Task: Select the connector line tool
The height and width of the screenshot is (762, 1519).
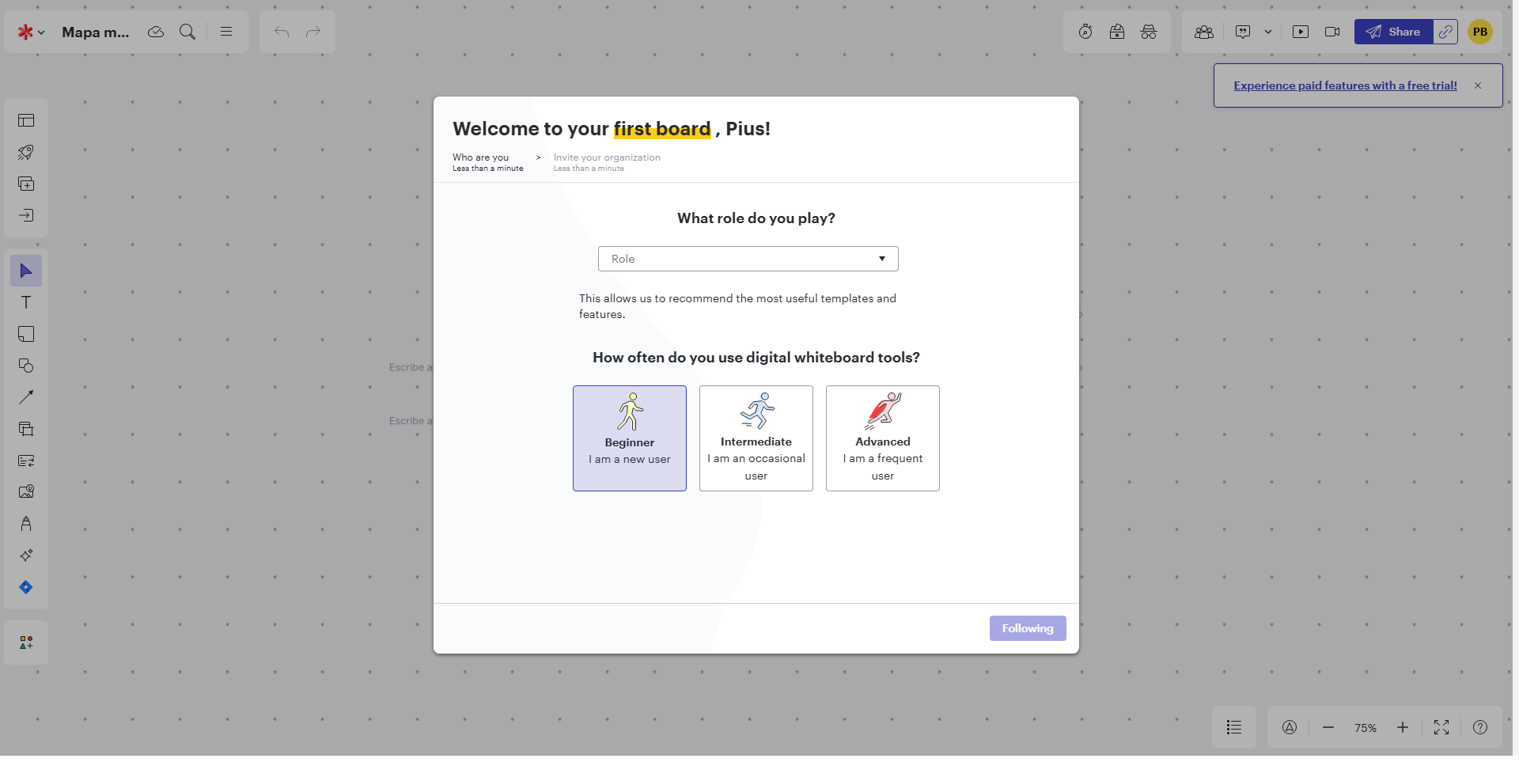Action: pos(26,397)
